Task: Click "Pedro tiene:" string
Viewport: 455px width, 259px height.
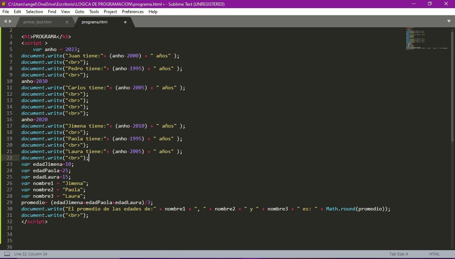Action: click(x=86, y=68)
